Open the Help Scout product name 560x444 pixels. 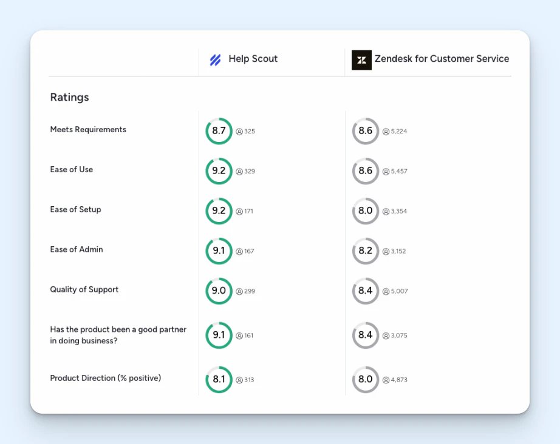pos(253,59)
